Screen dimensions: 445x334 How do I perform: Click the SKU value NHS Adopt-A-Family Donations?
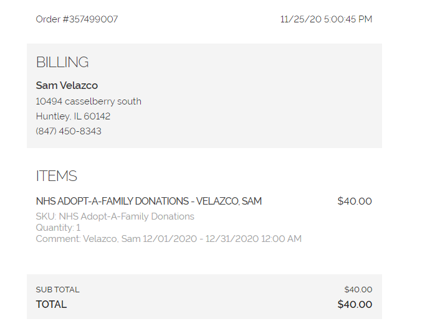pyautogui.click(x=127, y=216)
